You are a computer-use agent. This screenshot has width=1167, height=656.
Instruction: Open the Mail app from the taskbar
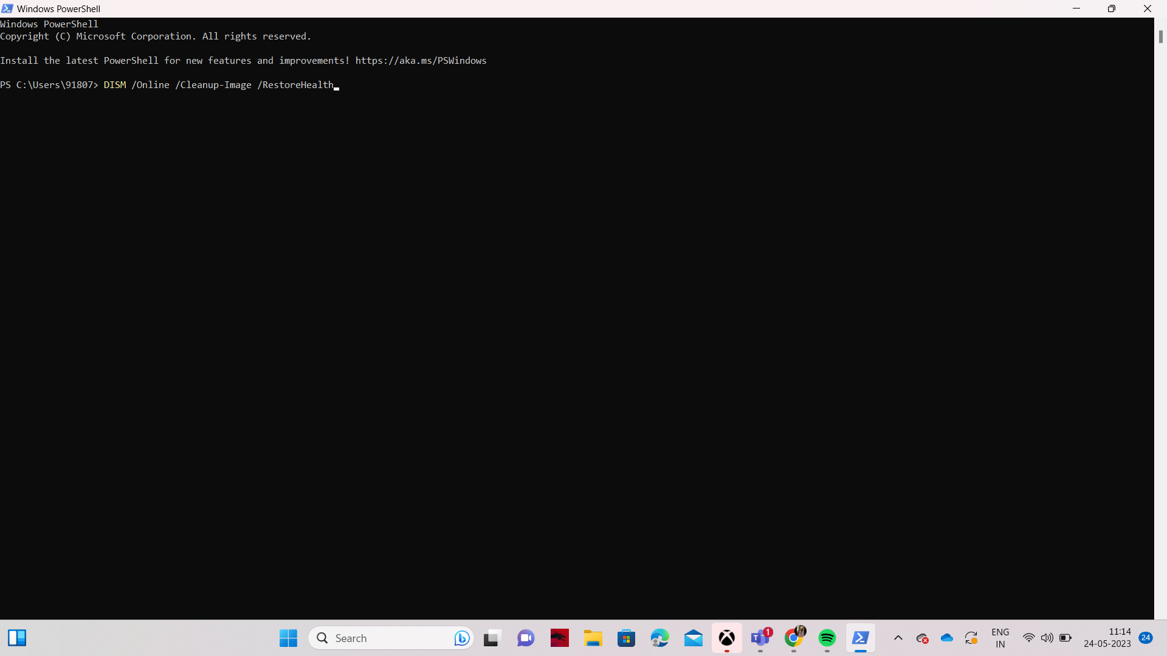click(x=694, y=638)
